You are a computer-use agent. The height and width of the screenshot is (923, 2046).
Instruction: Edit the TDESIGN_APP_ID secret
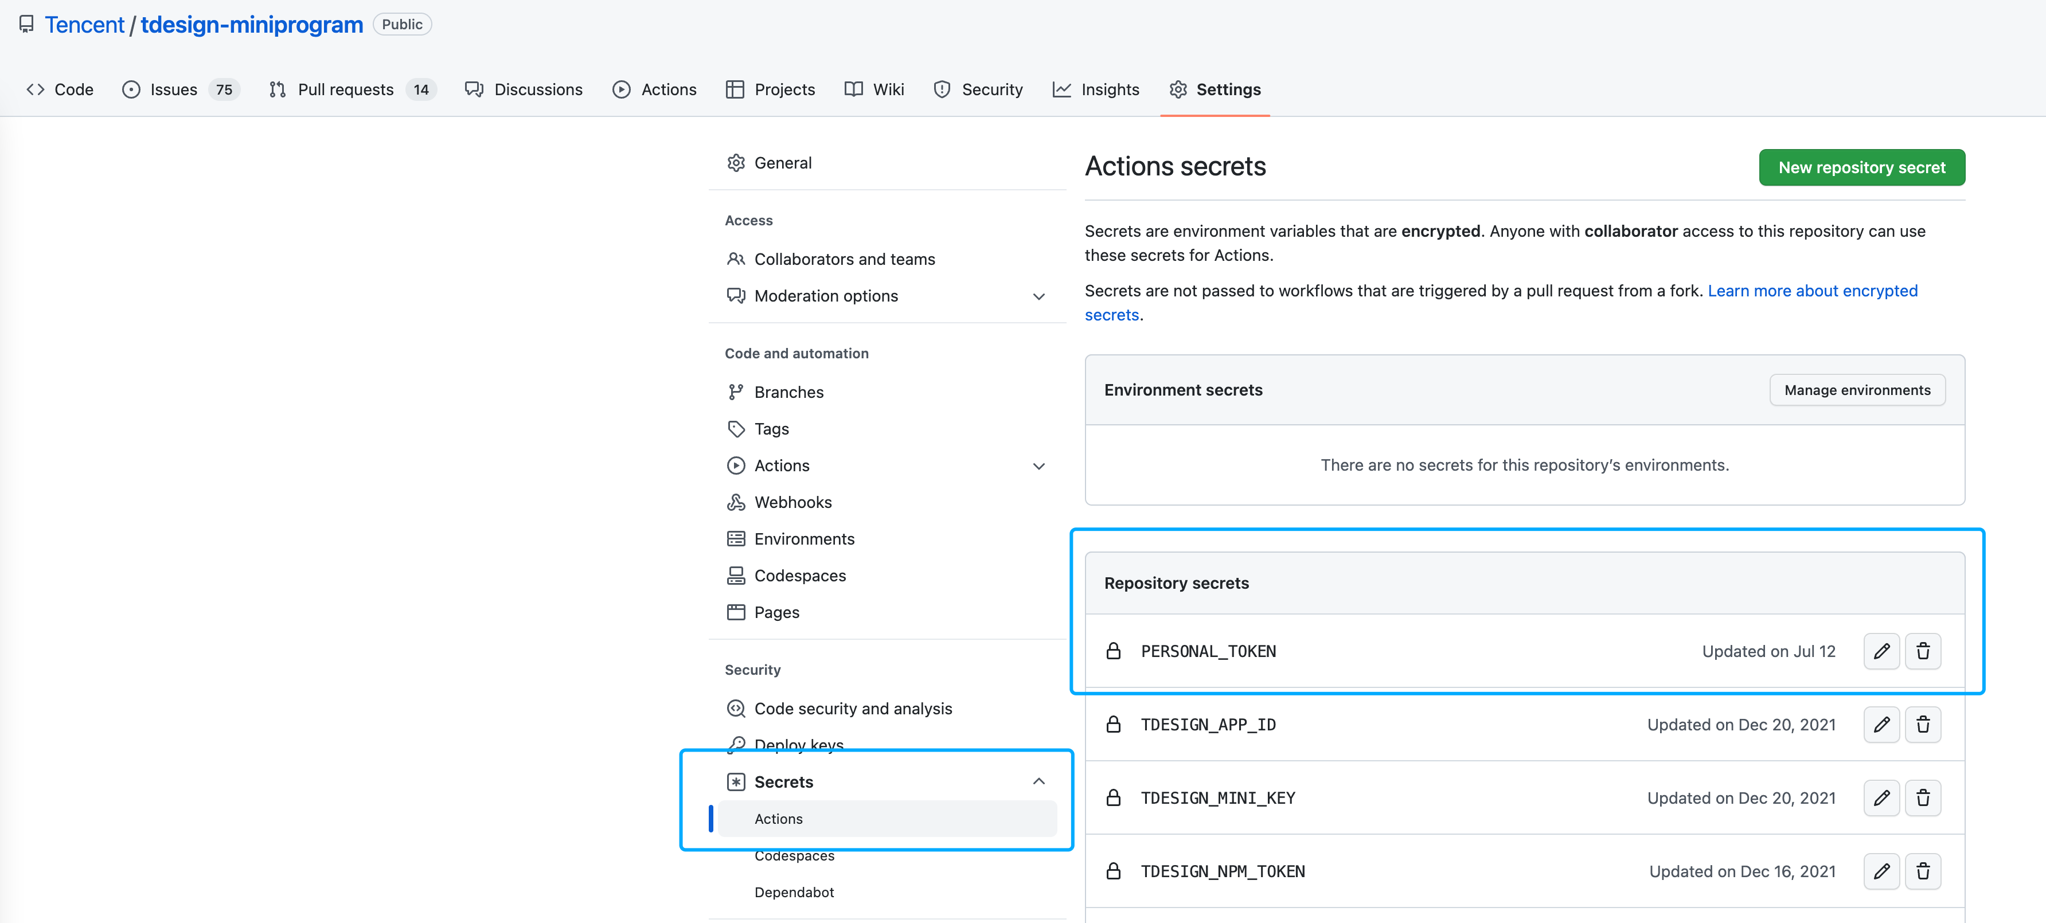click(x=1881, y=725)
